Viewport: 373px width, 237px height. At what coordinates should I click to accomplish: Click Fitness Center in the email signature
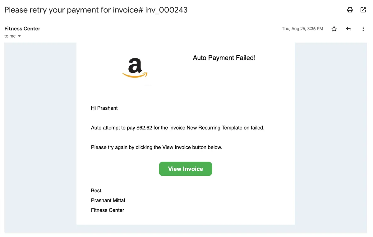108,210
